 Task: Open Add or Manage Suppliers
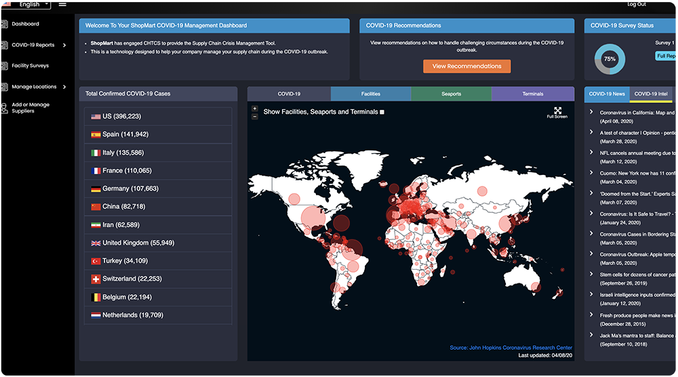pyautogui.click(x=31, y=108)
